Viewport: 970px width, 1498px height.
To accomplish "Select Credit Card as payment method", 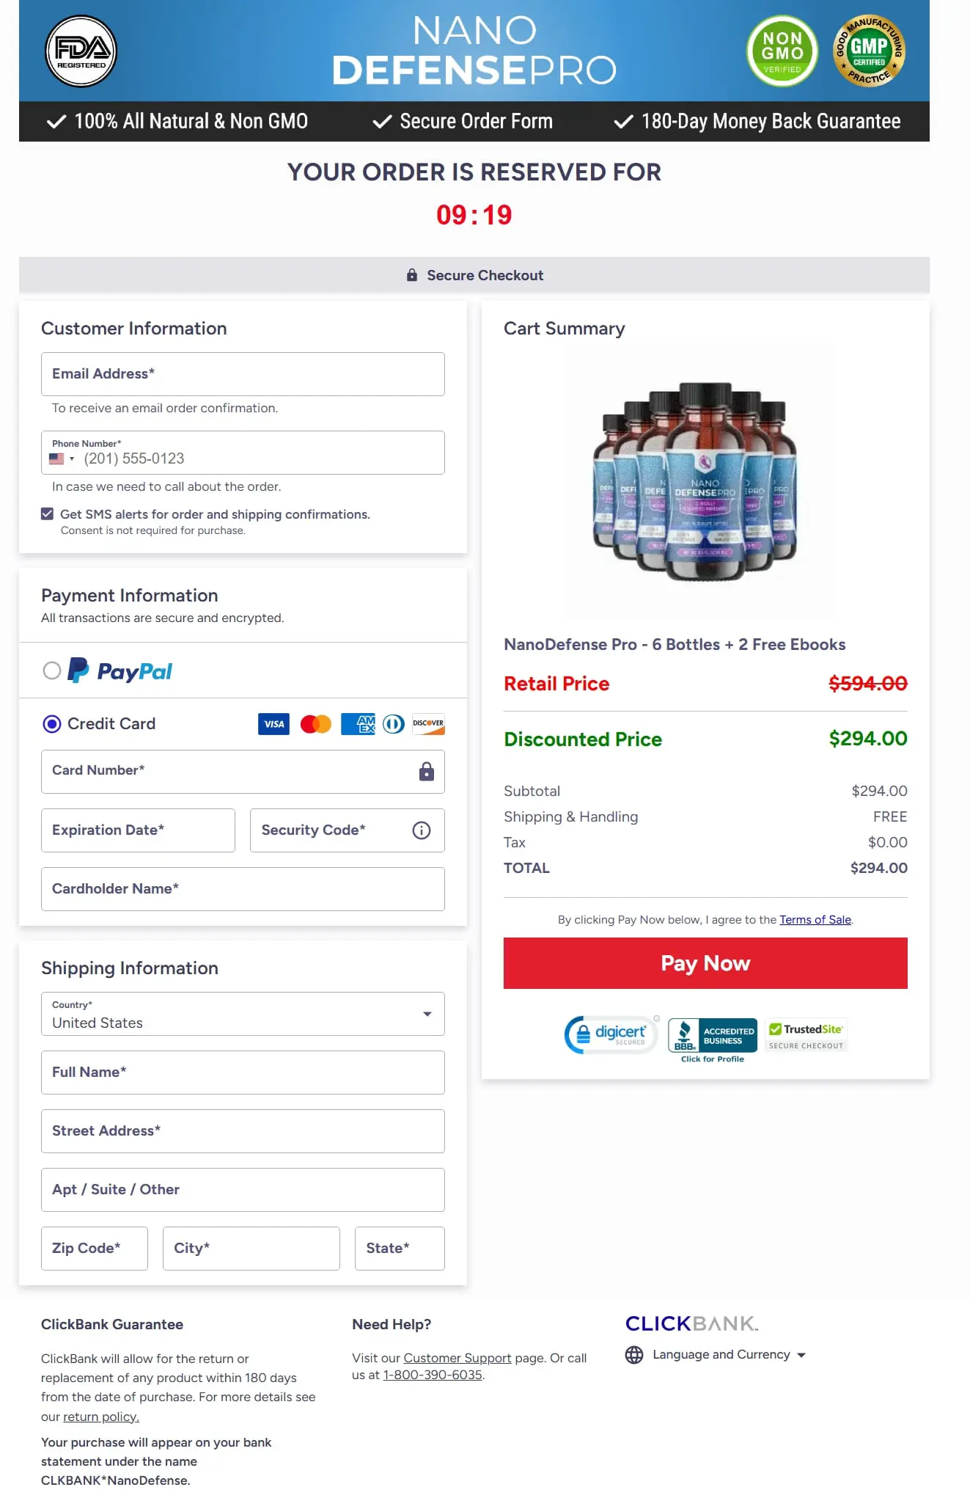I will point(52,724).
